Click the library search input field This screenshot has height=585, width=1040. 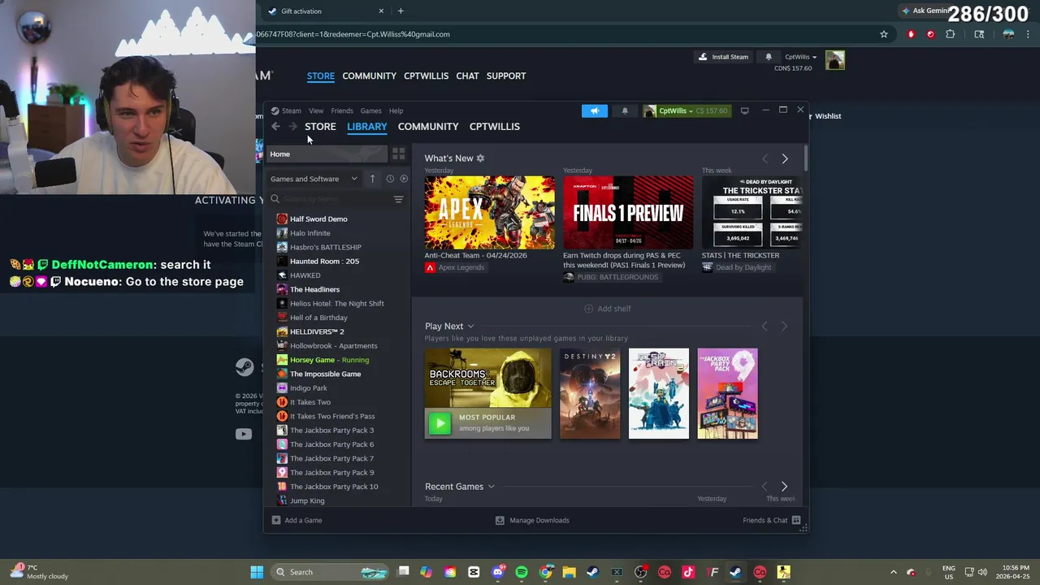336,199
